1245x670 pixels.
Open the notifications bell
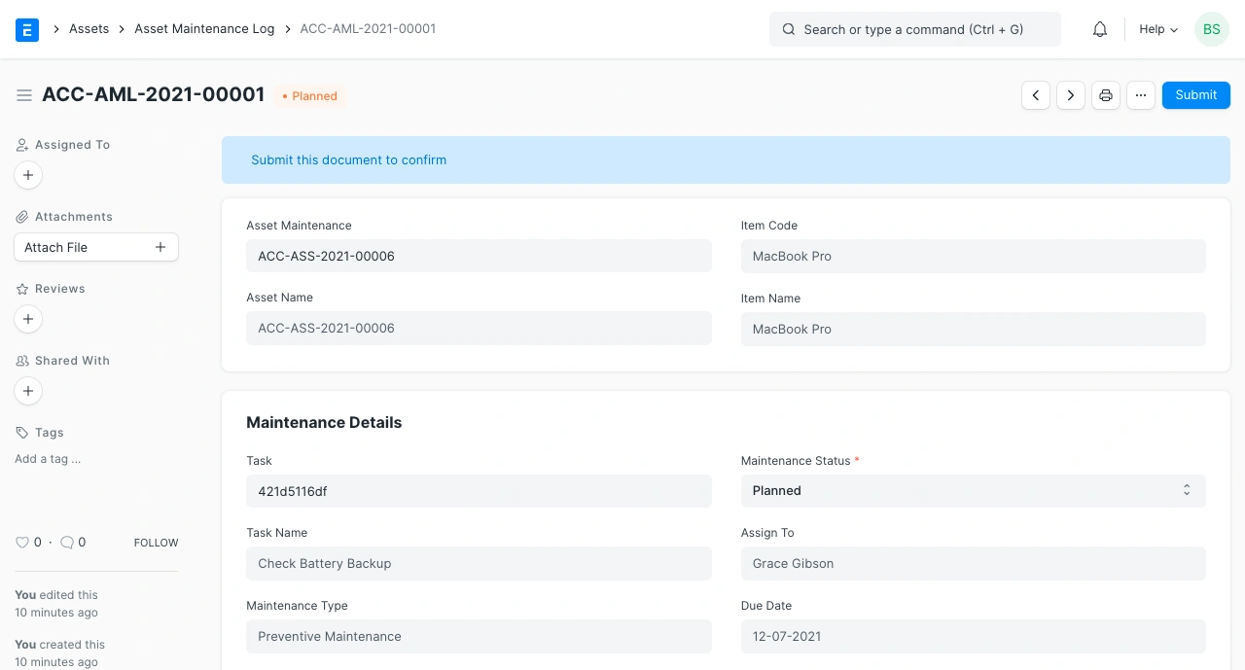[1100, 29]
